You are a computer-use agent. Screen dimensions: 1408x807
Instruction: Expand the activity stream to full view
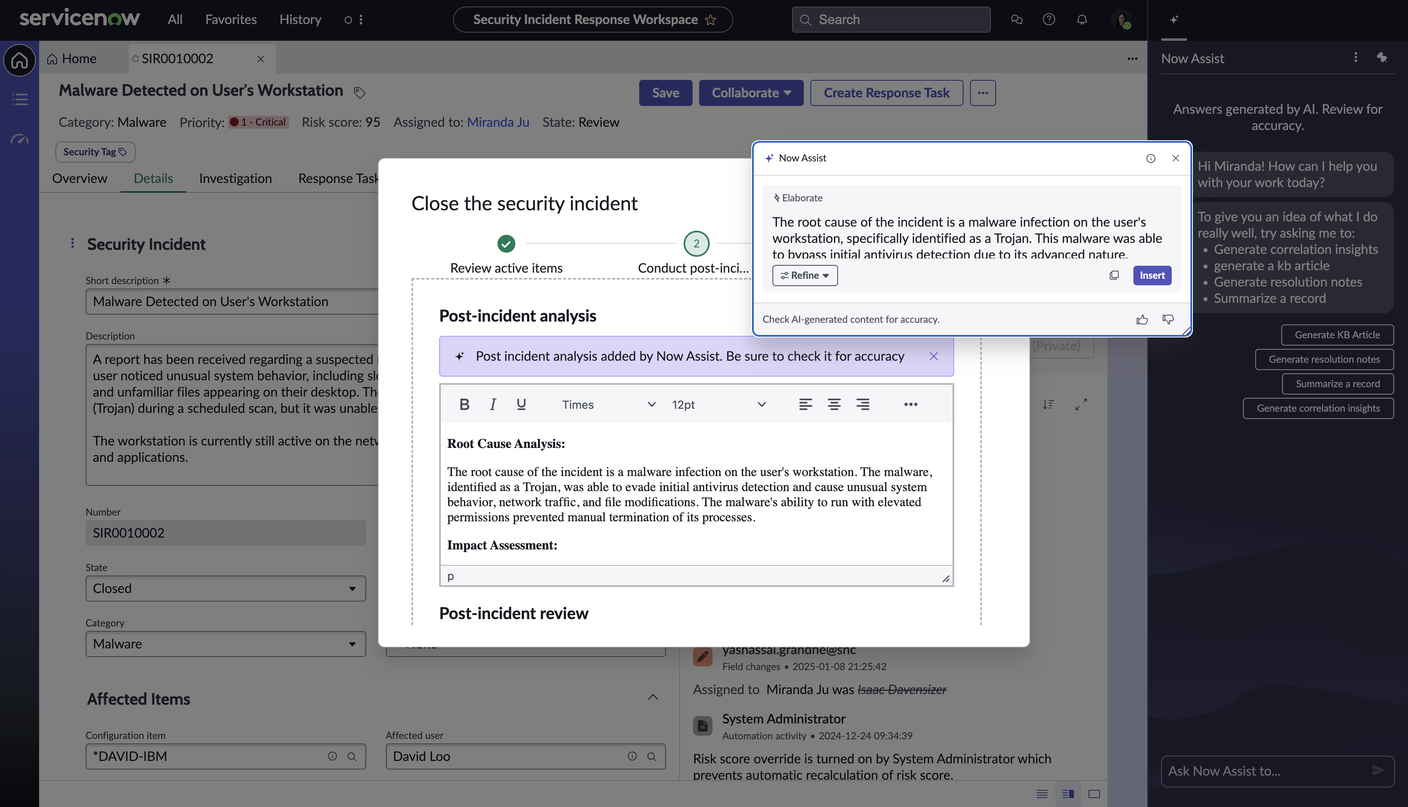click(x=1081, y=405)
